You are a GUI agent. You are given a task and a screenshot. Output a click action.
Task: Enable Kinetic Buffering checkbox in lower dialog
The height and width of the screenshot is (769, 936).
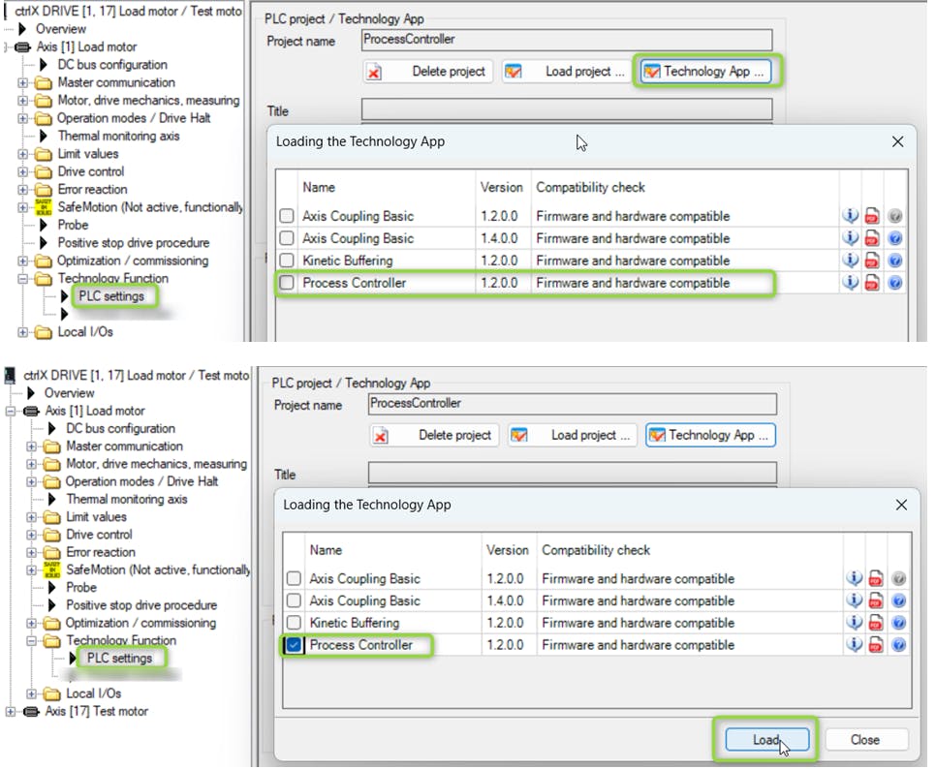[x=294, y=623]
